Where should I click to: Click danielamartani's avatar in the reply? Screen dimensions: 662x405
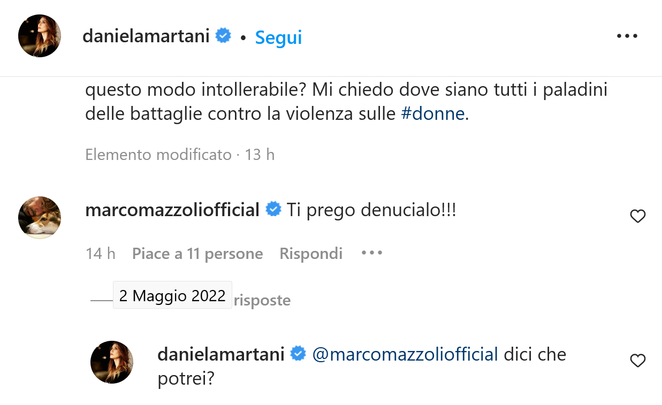[x=111, y=362]
